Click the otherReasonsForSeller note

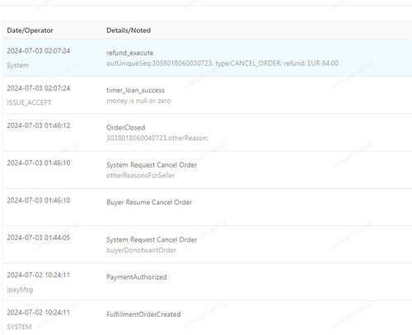click(x=140, y=176)
